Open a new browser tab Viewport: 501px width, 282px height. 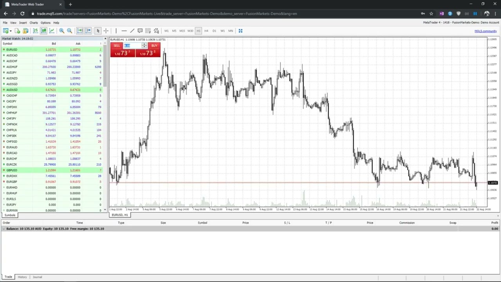pyautogui.click(x=70, y=4)
